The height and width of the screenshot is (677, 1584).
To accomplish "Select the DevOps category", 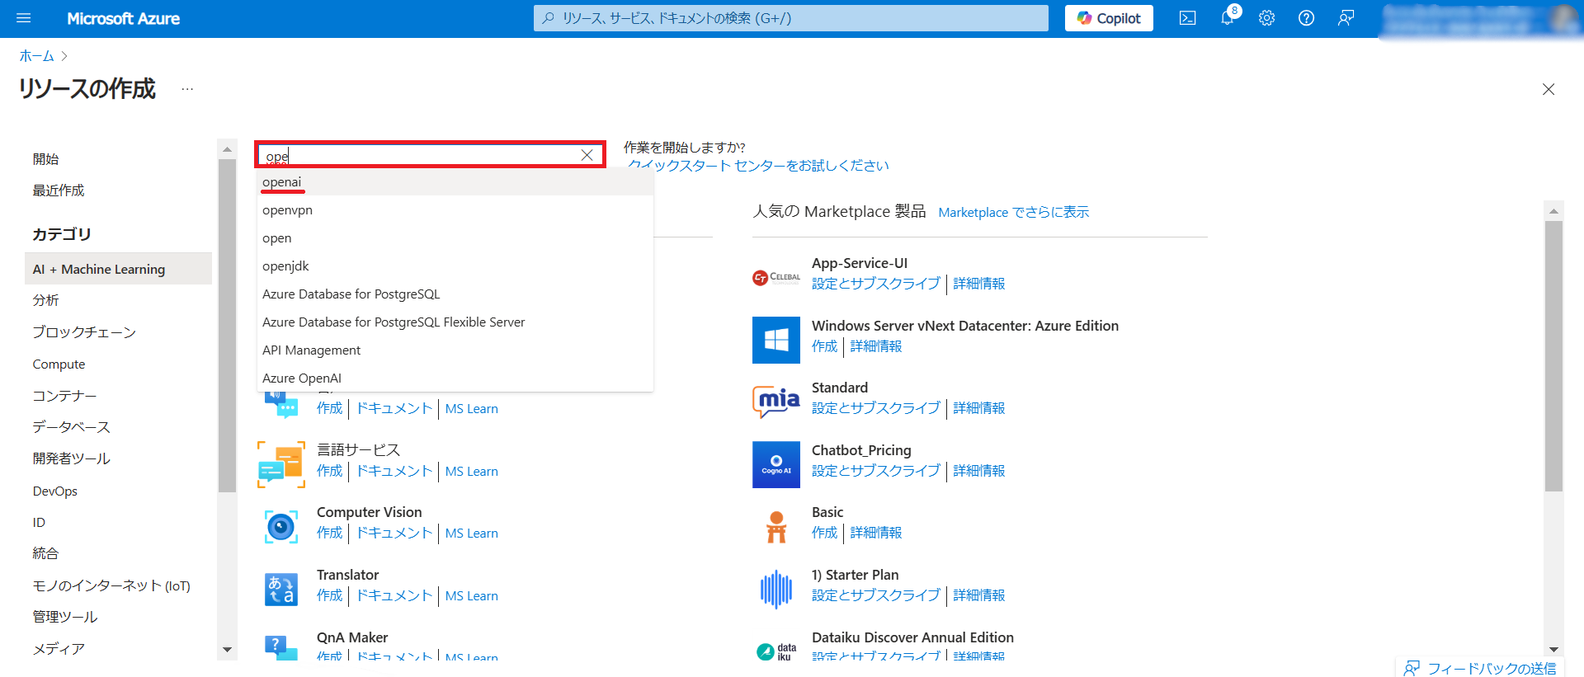I will click(x=118, y=491).
